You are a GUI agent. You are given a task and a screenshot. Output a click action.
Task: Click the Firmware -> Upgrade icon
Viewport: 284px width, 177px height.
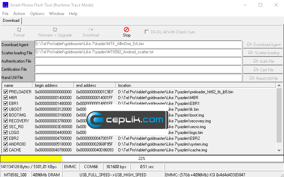pyautogui.click(x=55, y=30)
